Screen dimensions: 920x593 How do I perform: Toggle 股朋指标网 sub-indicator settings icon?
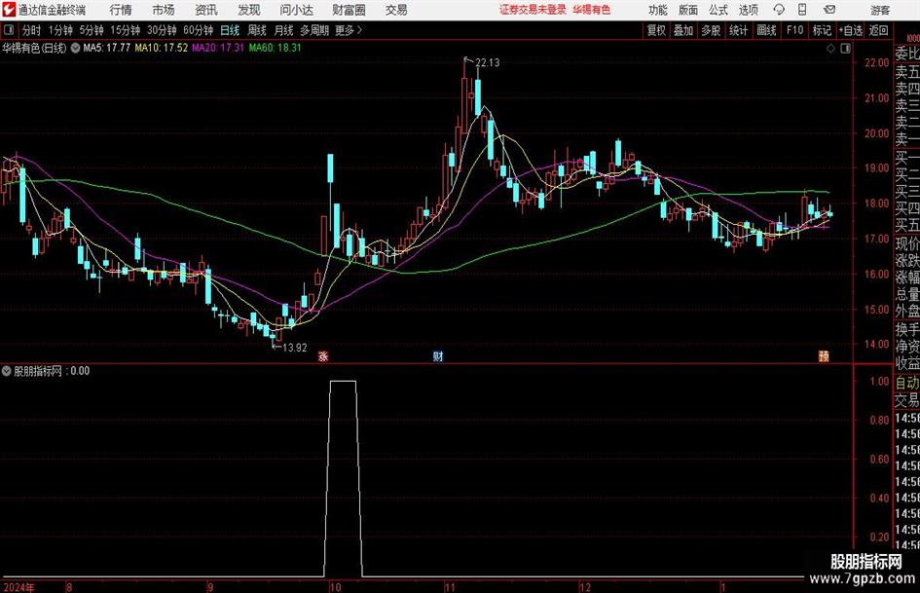tap(7, 371)
